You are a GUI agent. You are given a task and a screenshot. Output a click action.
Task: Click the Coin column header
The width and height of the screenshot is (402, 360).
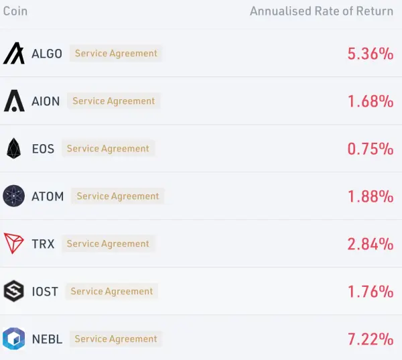point(15,11)
